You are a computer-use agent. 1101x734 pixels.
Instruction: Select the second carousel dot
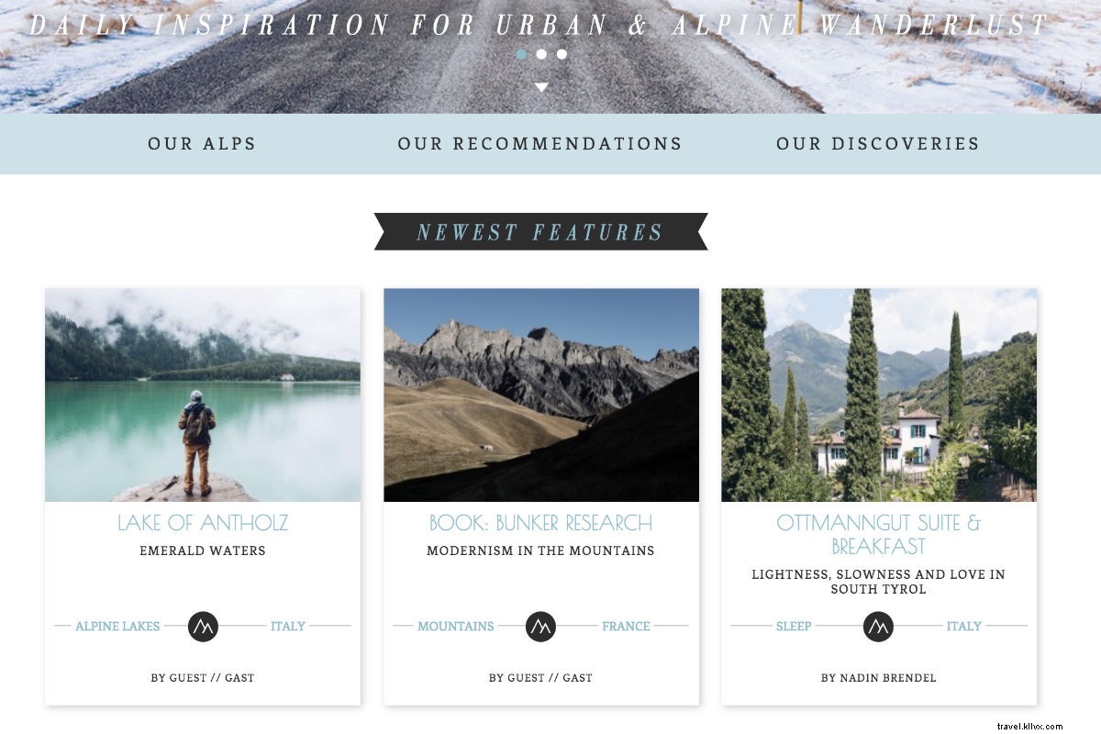pos(542,55)
